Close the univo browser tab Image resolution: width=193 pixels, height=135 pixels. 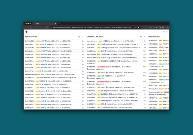(55, 23)
